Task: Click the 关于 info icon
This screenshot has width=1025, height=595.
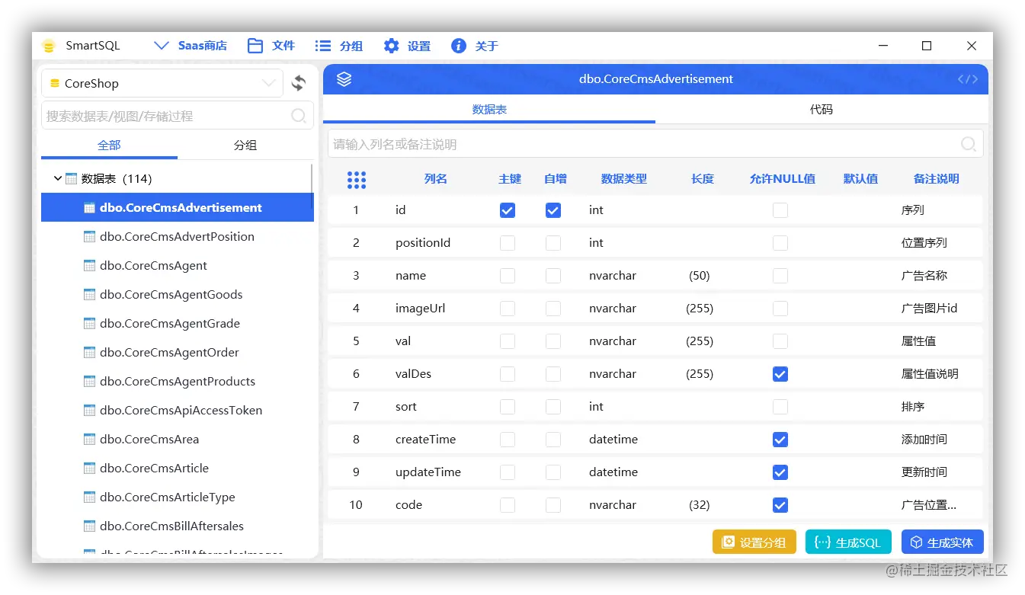Action: click(459, 46)
